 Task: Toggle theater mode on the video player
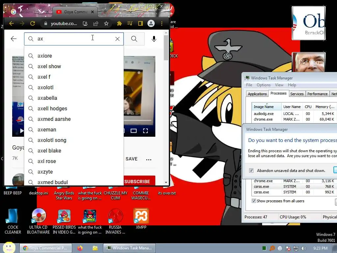pos(134,131)
